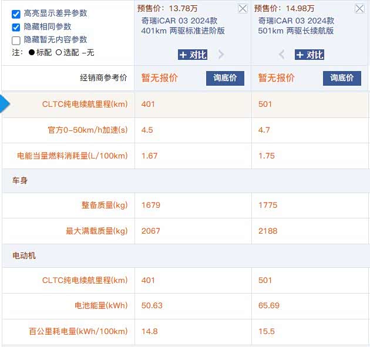The height and width of the screenshot is (347, 370).
Task: Open 奇瑞iCAR 03 501km 两驱长续航版 link
Action: pyautogui.click(x=300, y=25)
